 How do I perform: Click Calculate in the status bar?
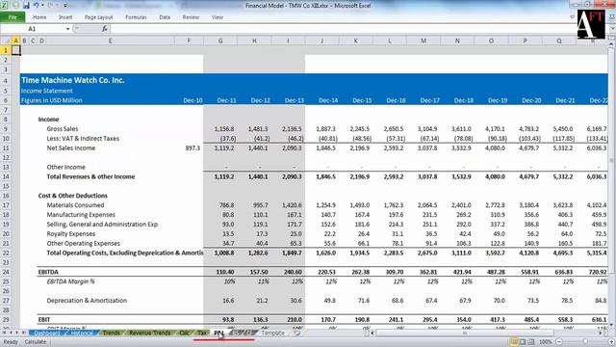tap(36, 342)
